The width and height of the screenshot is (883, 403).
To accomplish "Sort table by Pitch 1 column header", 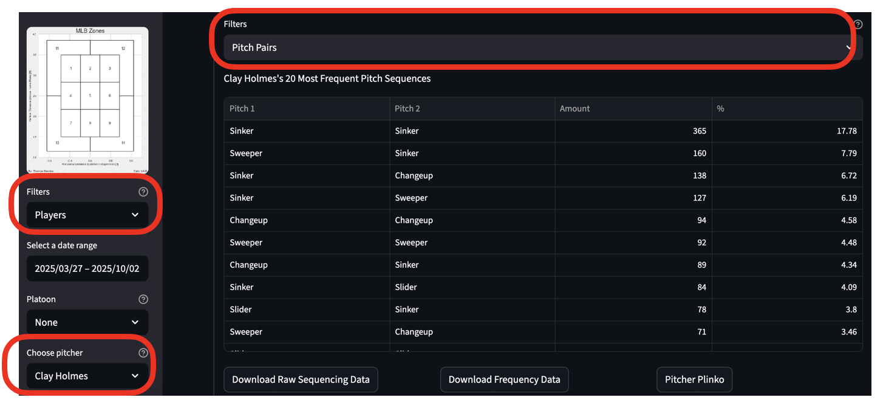I will 242,109.
